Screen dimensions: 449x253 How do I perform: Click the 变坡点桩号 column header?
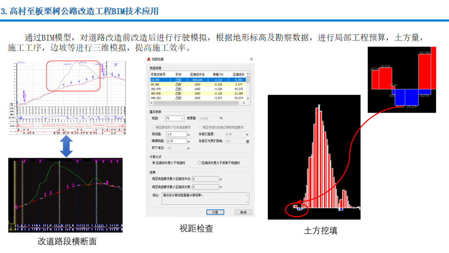[158, 74]
